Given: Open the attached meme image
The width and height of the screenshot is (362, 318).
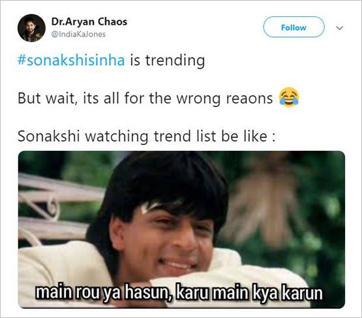Looking at the screenshot, I should point(181,229).
